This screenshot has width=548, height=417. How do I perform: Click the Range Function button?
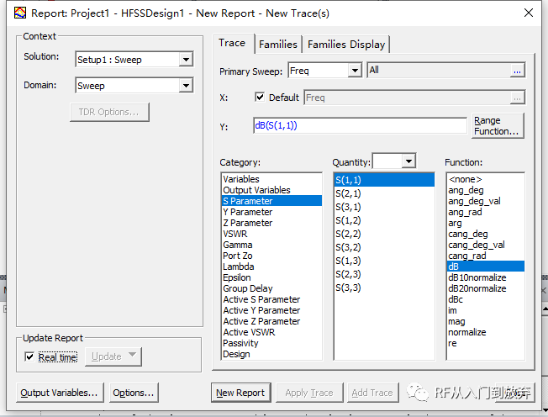tap(498, 125)
